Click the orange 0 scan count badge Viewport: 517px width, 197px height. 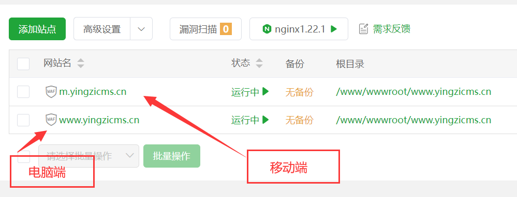(x=226, y=29)
